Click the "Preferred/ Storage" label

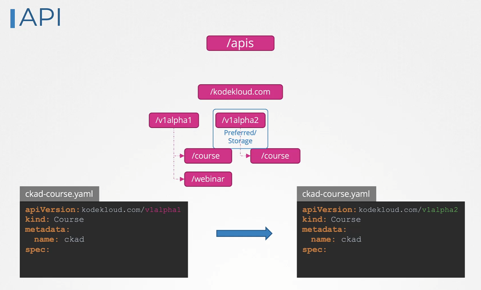(x=240, y=137)
